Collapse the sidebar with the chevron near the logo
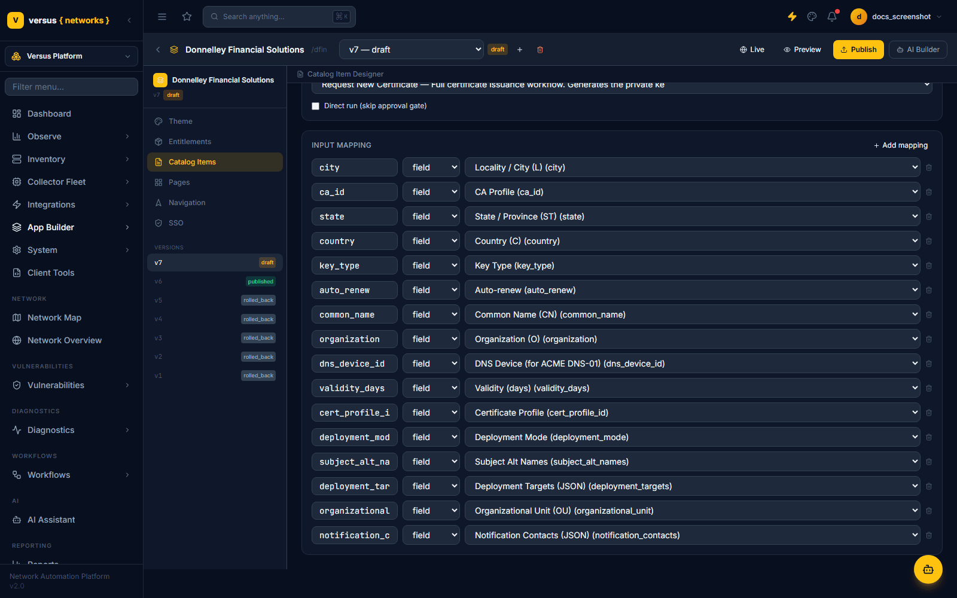The width and height of the screenshot is (957, 598). click(x=129, y=20)
